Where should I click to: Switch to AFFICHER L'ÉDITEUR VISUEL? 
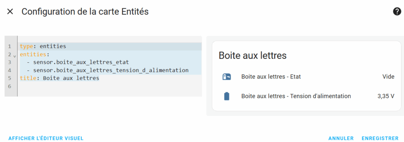click(x=46, y=138)
